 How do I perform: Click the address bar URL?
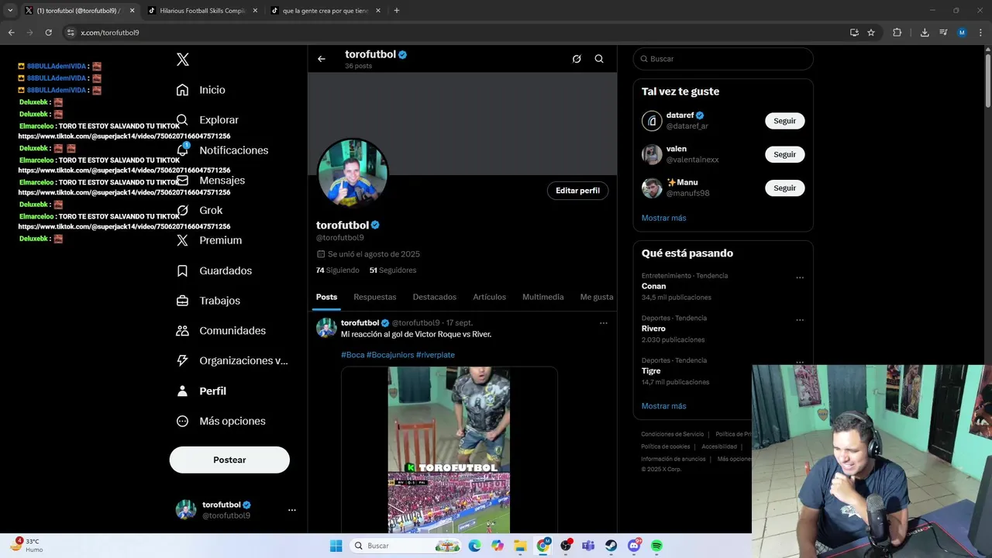tap(110, 33)
